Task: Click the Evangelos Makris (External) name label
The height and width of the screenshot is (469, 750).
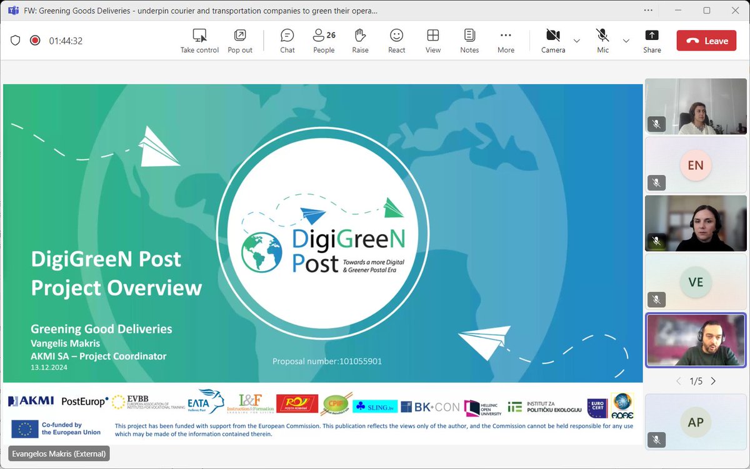Action: coord(60,454)
